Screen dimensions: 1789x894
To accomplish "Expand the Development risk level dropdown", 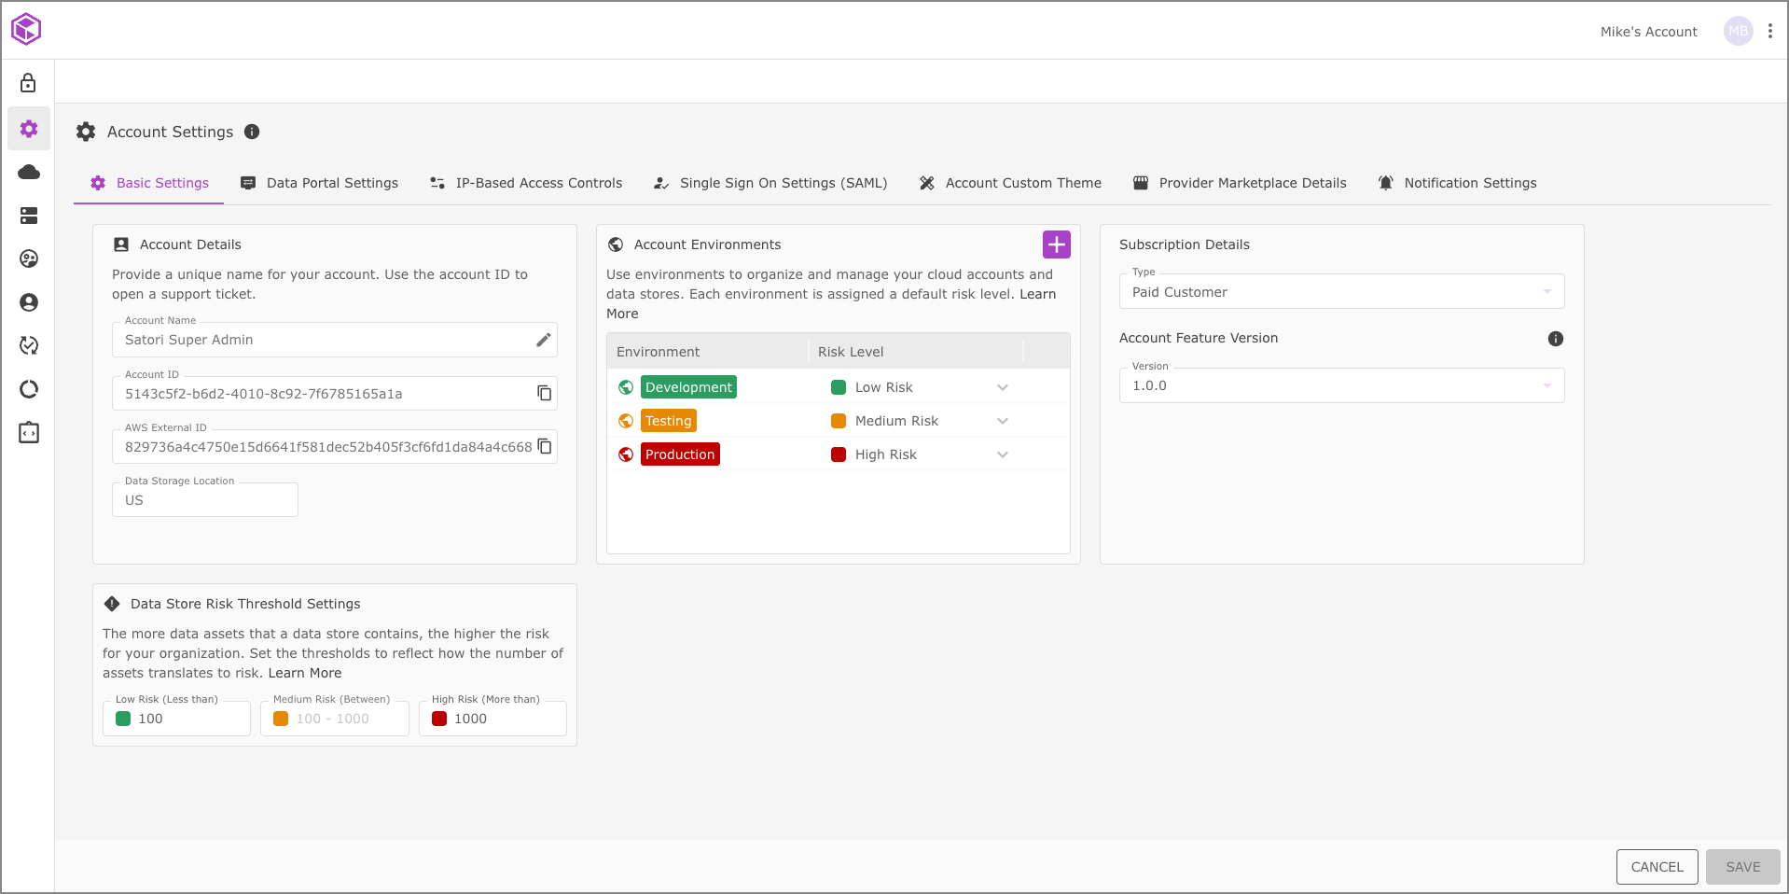I will click(1003, 387).
